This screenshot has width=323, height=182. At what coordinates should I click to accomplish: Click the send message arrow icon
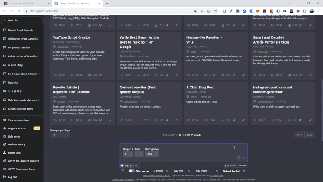tap(244, 158)
